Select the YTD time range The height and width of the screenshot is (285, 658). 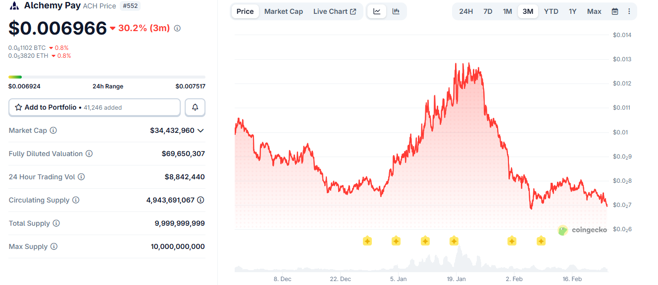click(551, 11)
